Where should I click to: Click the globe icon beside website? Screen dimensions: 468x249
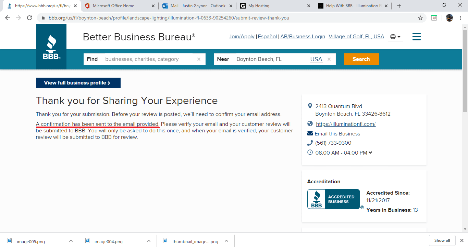click(x=310, y=124)
